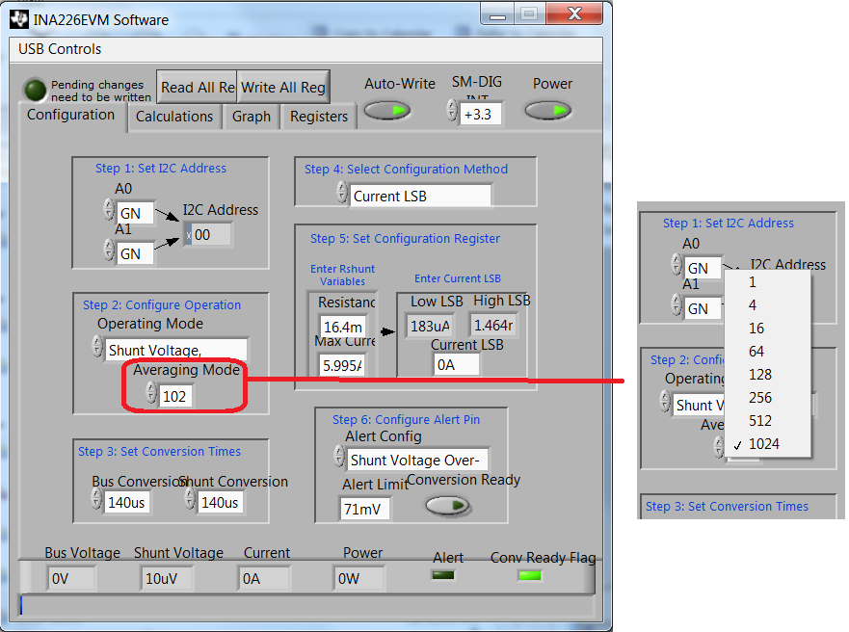
Task: Switch to the Calculations tab
Action: [x=174, y=117]
